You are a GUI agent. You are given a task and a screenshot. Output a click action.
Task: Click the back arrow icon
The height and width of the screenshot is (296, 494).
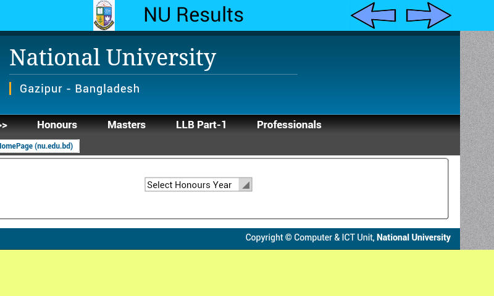tap(374, 15)
